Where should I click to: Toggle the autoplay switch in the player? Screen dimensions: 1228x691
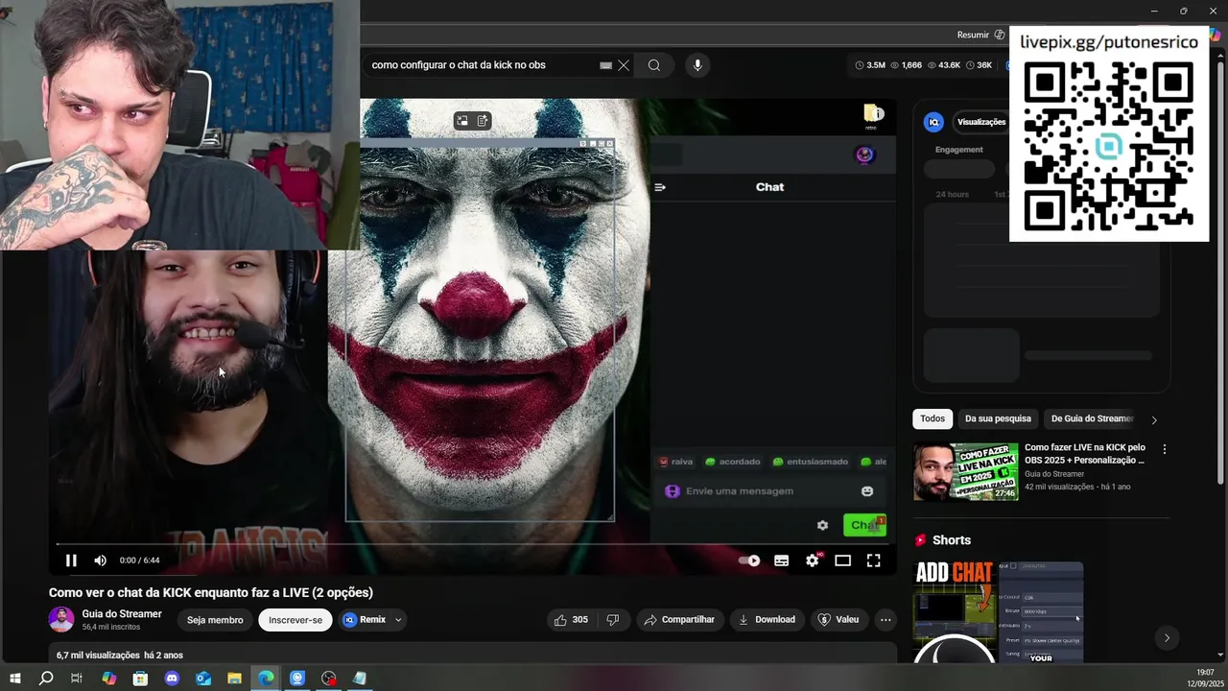click(749, 560)
